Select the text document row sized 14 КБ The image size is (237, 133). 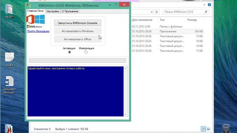(167, 46)
